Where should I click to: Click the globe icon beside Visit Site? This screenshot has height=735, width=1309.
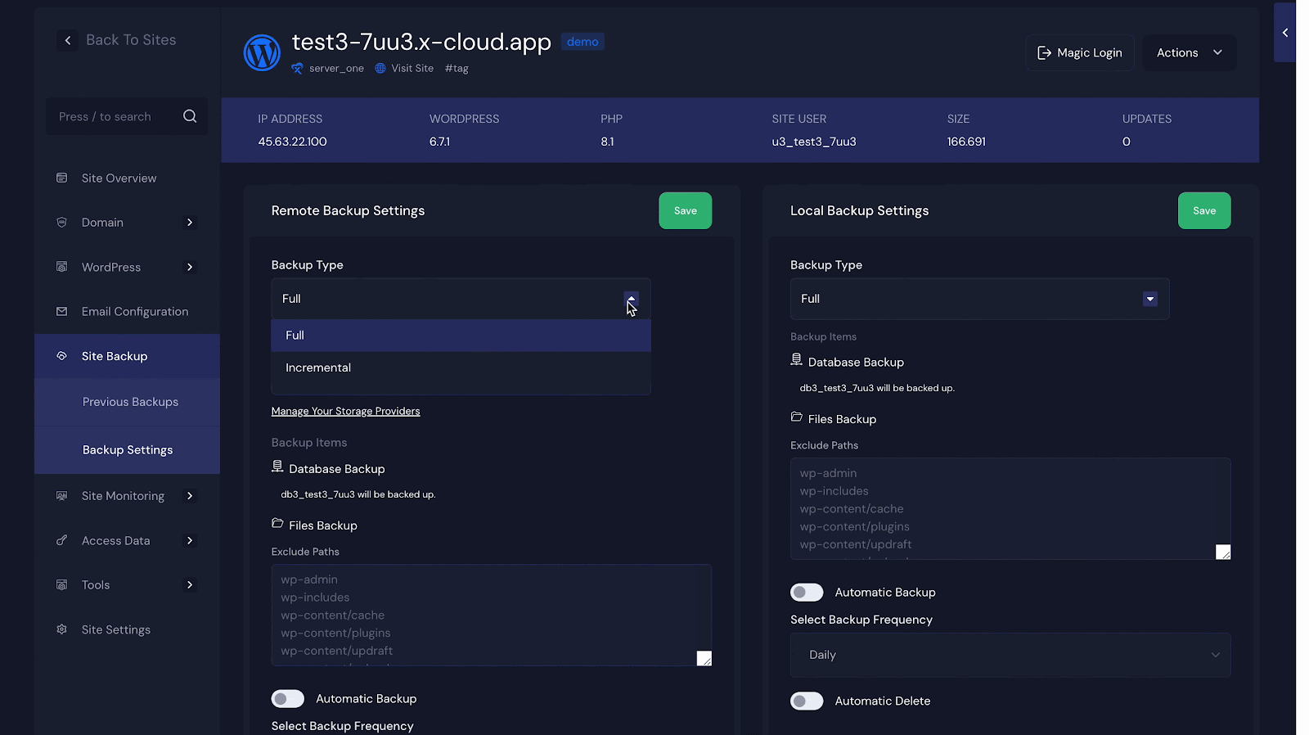click(x=380, y=68)
